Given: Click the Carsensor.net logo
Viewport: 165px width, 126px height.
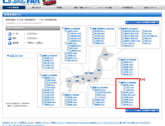Looking at the screenshot, I should click(x=19, y=3).
